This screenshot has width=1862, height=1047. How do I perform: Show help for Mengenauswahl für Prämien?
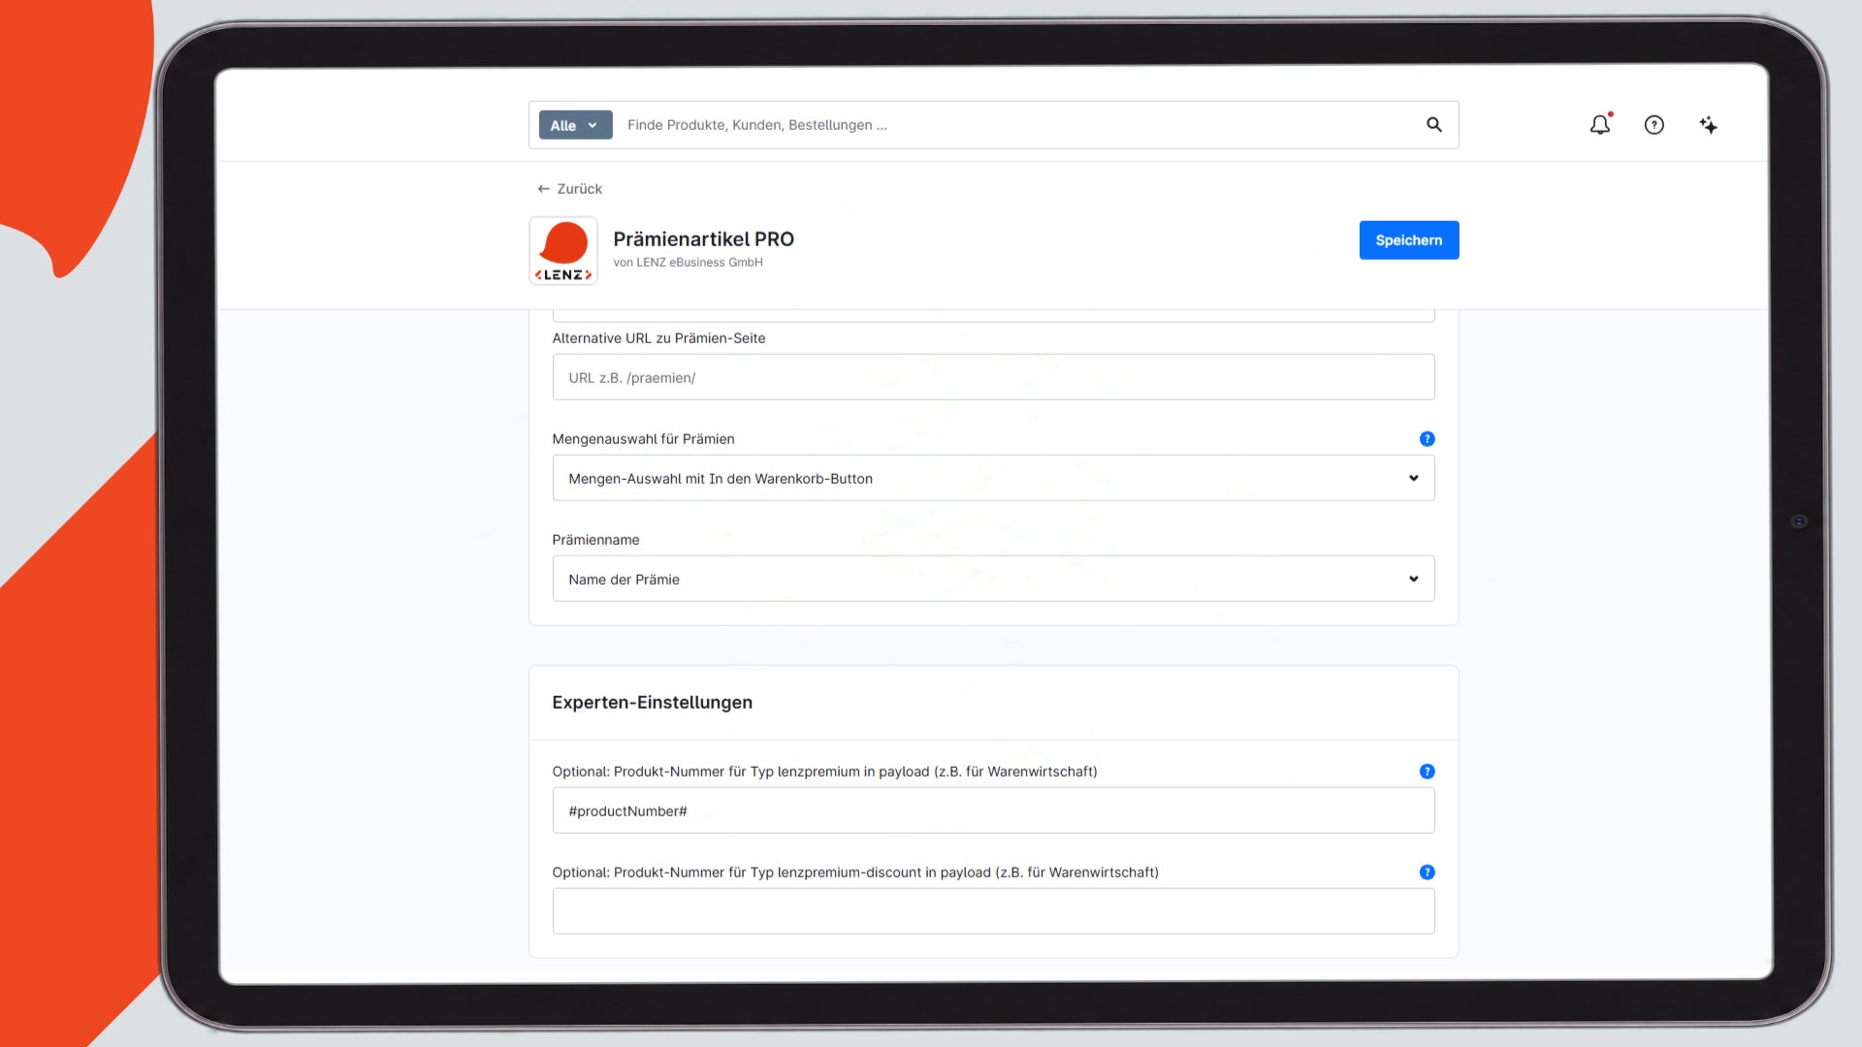[x=1428, y=439]
